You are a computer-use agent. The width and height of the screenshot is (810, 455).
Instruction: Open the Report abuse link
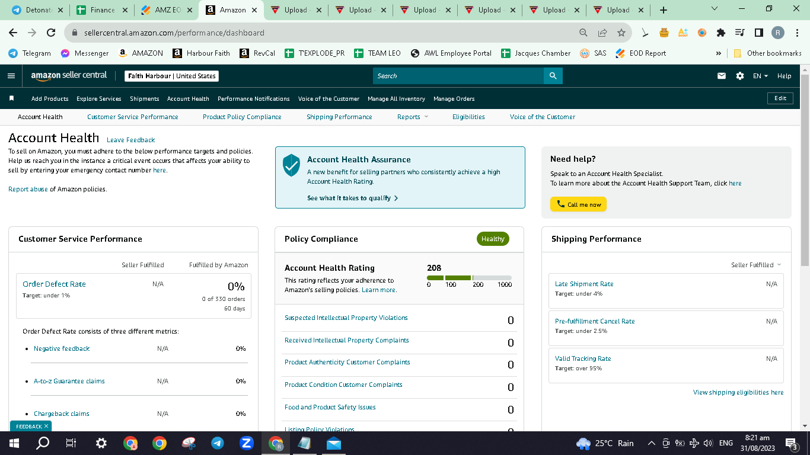click(x=28, y=189)
